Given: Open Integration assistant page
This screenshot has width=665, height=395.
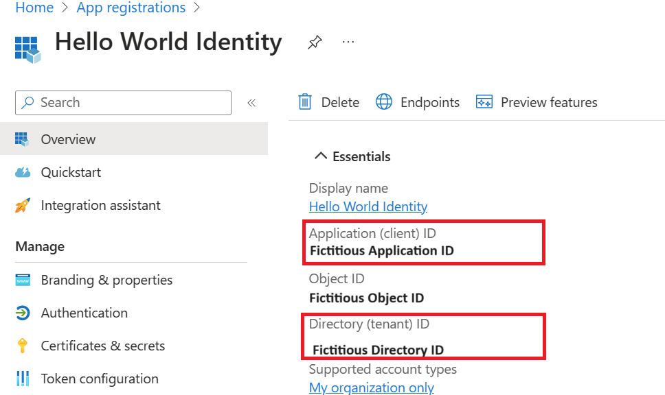Looking at the screenshot, I should click(x=100, y=205).
